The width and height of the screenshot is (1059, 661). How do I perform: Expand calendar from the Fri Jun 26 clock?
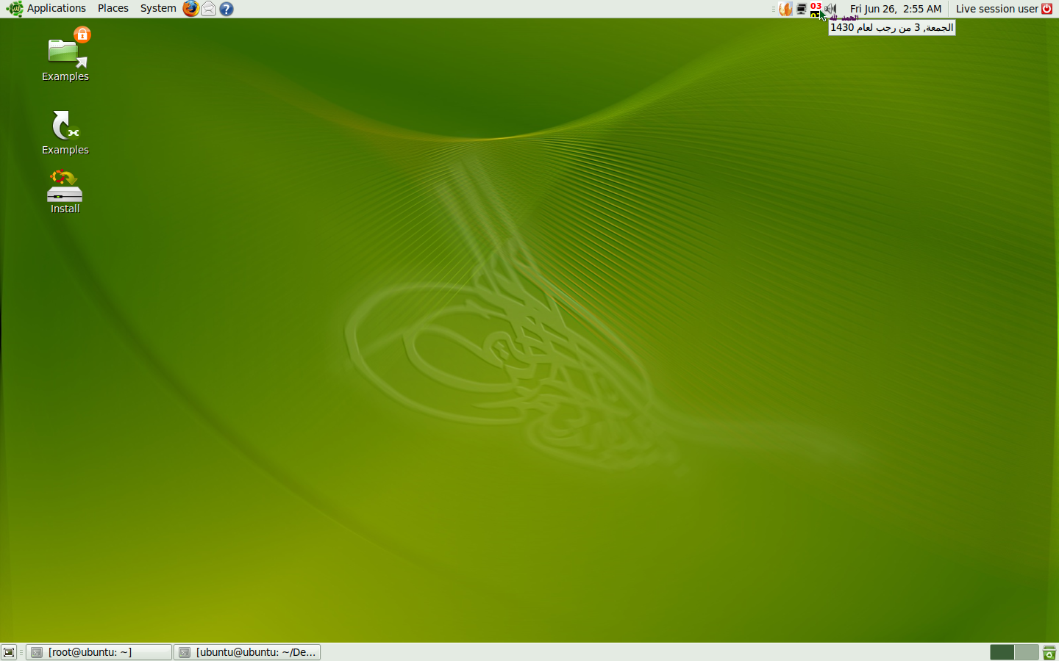pos(895,9)
